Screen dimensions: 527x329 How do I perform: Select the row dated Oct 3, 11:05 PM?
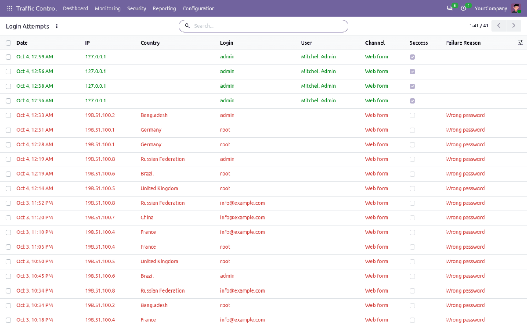click(x=8, y=247)
